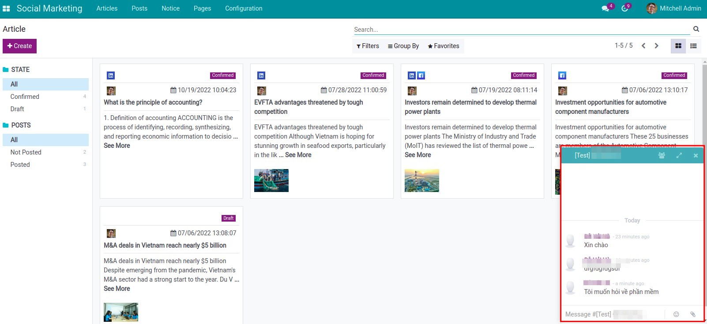Go to previous page of articles
Image resolution: width=707 pixels, height=324 pixels.
click(643, 46)
